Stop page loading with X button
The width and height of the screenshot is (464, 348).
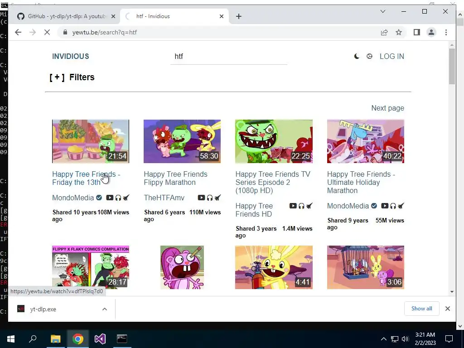tap(47, 32)
